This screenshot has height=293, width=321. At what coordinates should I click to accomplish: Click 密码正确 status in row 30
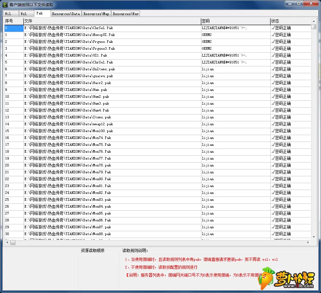click(281, 234)
